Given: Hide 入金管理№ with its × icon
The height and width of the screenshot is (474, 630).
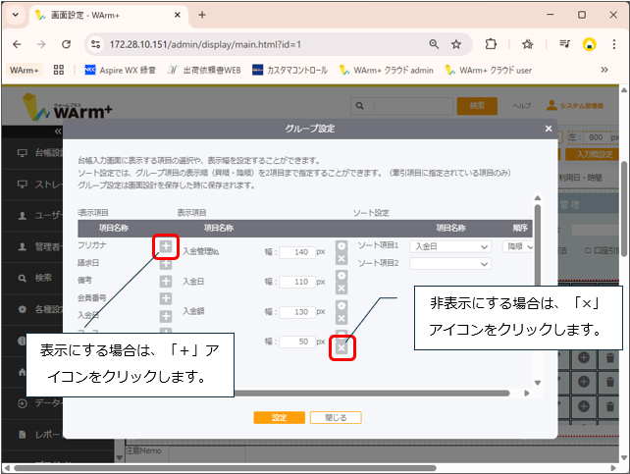Looking at the screenshot, I should [341, 258].
